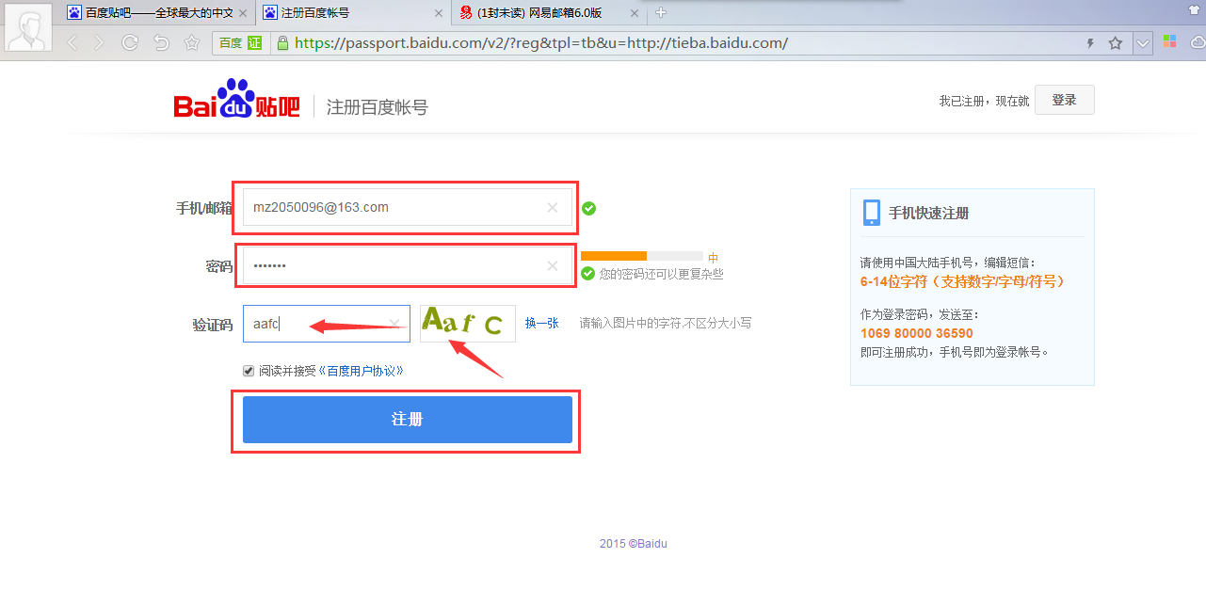Close the 注册百度帐号 tab
This screenshot has width=1206, height=606.
tap(438, 13)
